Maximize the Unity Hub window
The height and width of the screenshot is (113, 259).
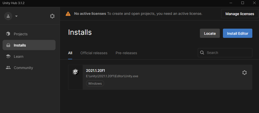tap(243, 3)
